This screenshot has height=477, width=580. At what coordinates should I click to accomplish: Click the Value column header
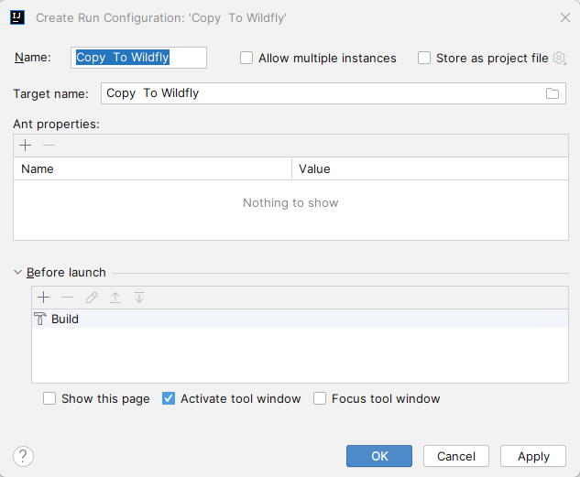click(431, 168)
